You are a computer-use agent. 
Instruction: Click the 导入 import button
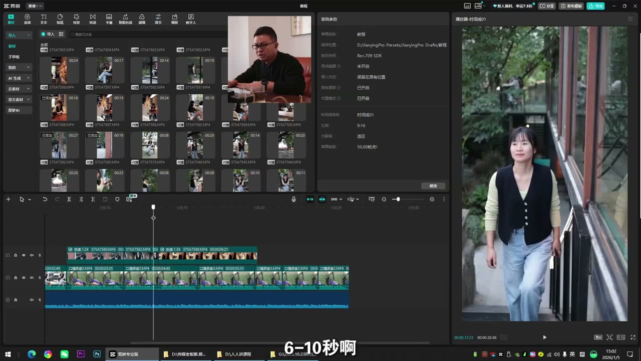[x=48, y=34]
